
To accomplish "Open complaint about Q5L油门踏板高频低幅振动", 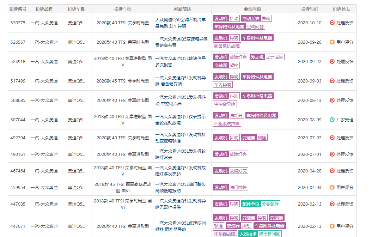I will tap(181, 187).
